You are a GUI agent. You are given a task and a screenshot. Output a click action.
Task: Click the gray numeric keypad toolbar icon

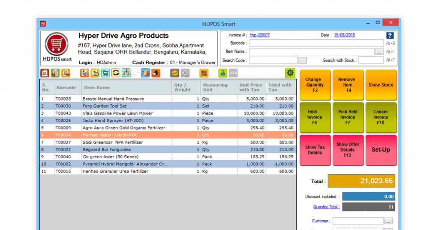233,73
